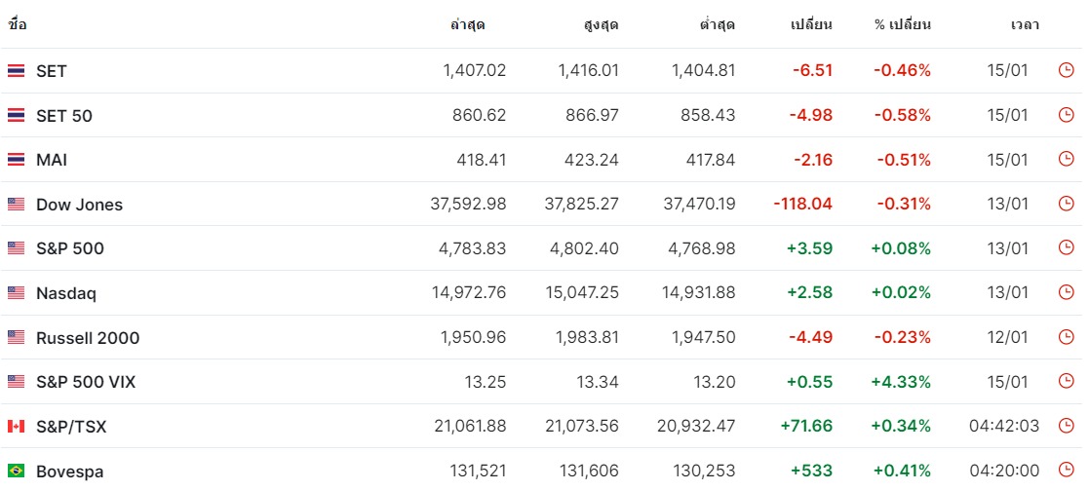
Task: Click the clock icon in S&P 500 VIX row
Action: [1066, 381]
